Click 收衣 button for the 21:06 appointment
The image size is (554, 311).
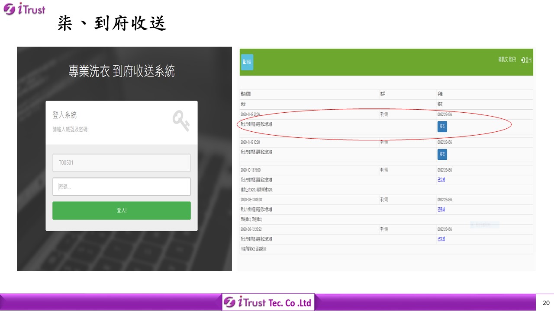[x=442, y=127]
